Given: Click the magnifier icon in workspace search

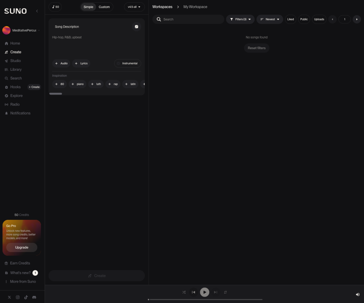Looking at the screenshot, I should click(159, 19).
